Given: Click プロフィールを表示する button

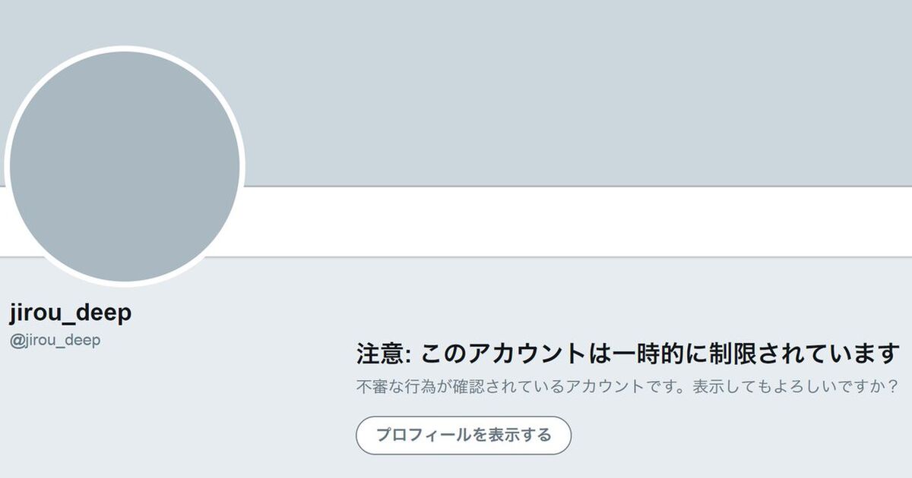Looking at the screenshot, I should pyautogui.click(x=464, y=436).
